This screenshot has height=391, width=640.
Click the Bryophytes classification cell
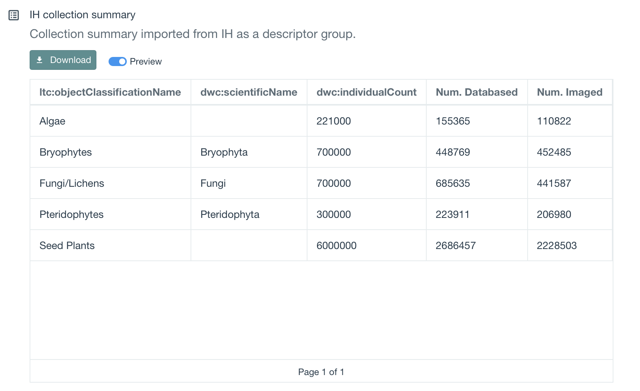click(x=66, y=152)
